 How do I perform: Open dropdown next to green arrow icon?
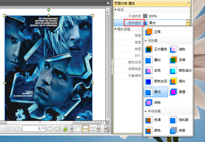click(72, 129)
